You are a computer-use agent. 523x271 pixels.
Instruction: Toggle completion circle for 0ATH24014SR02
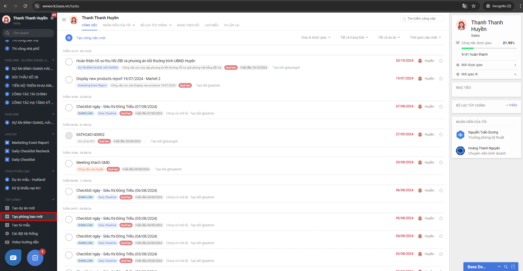[x=69, y=136]
